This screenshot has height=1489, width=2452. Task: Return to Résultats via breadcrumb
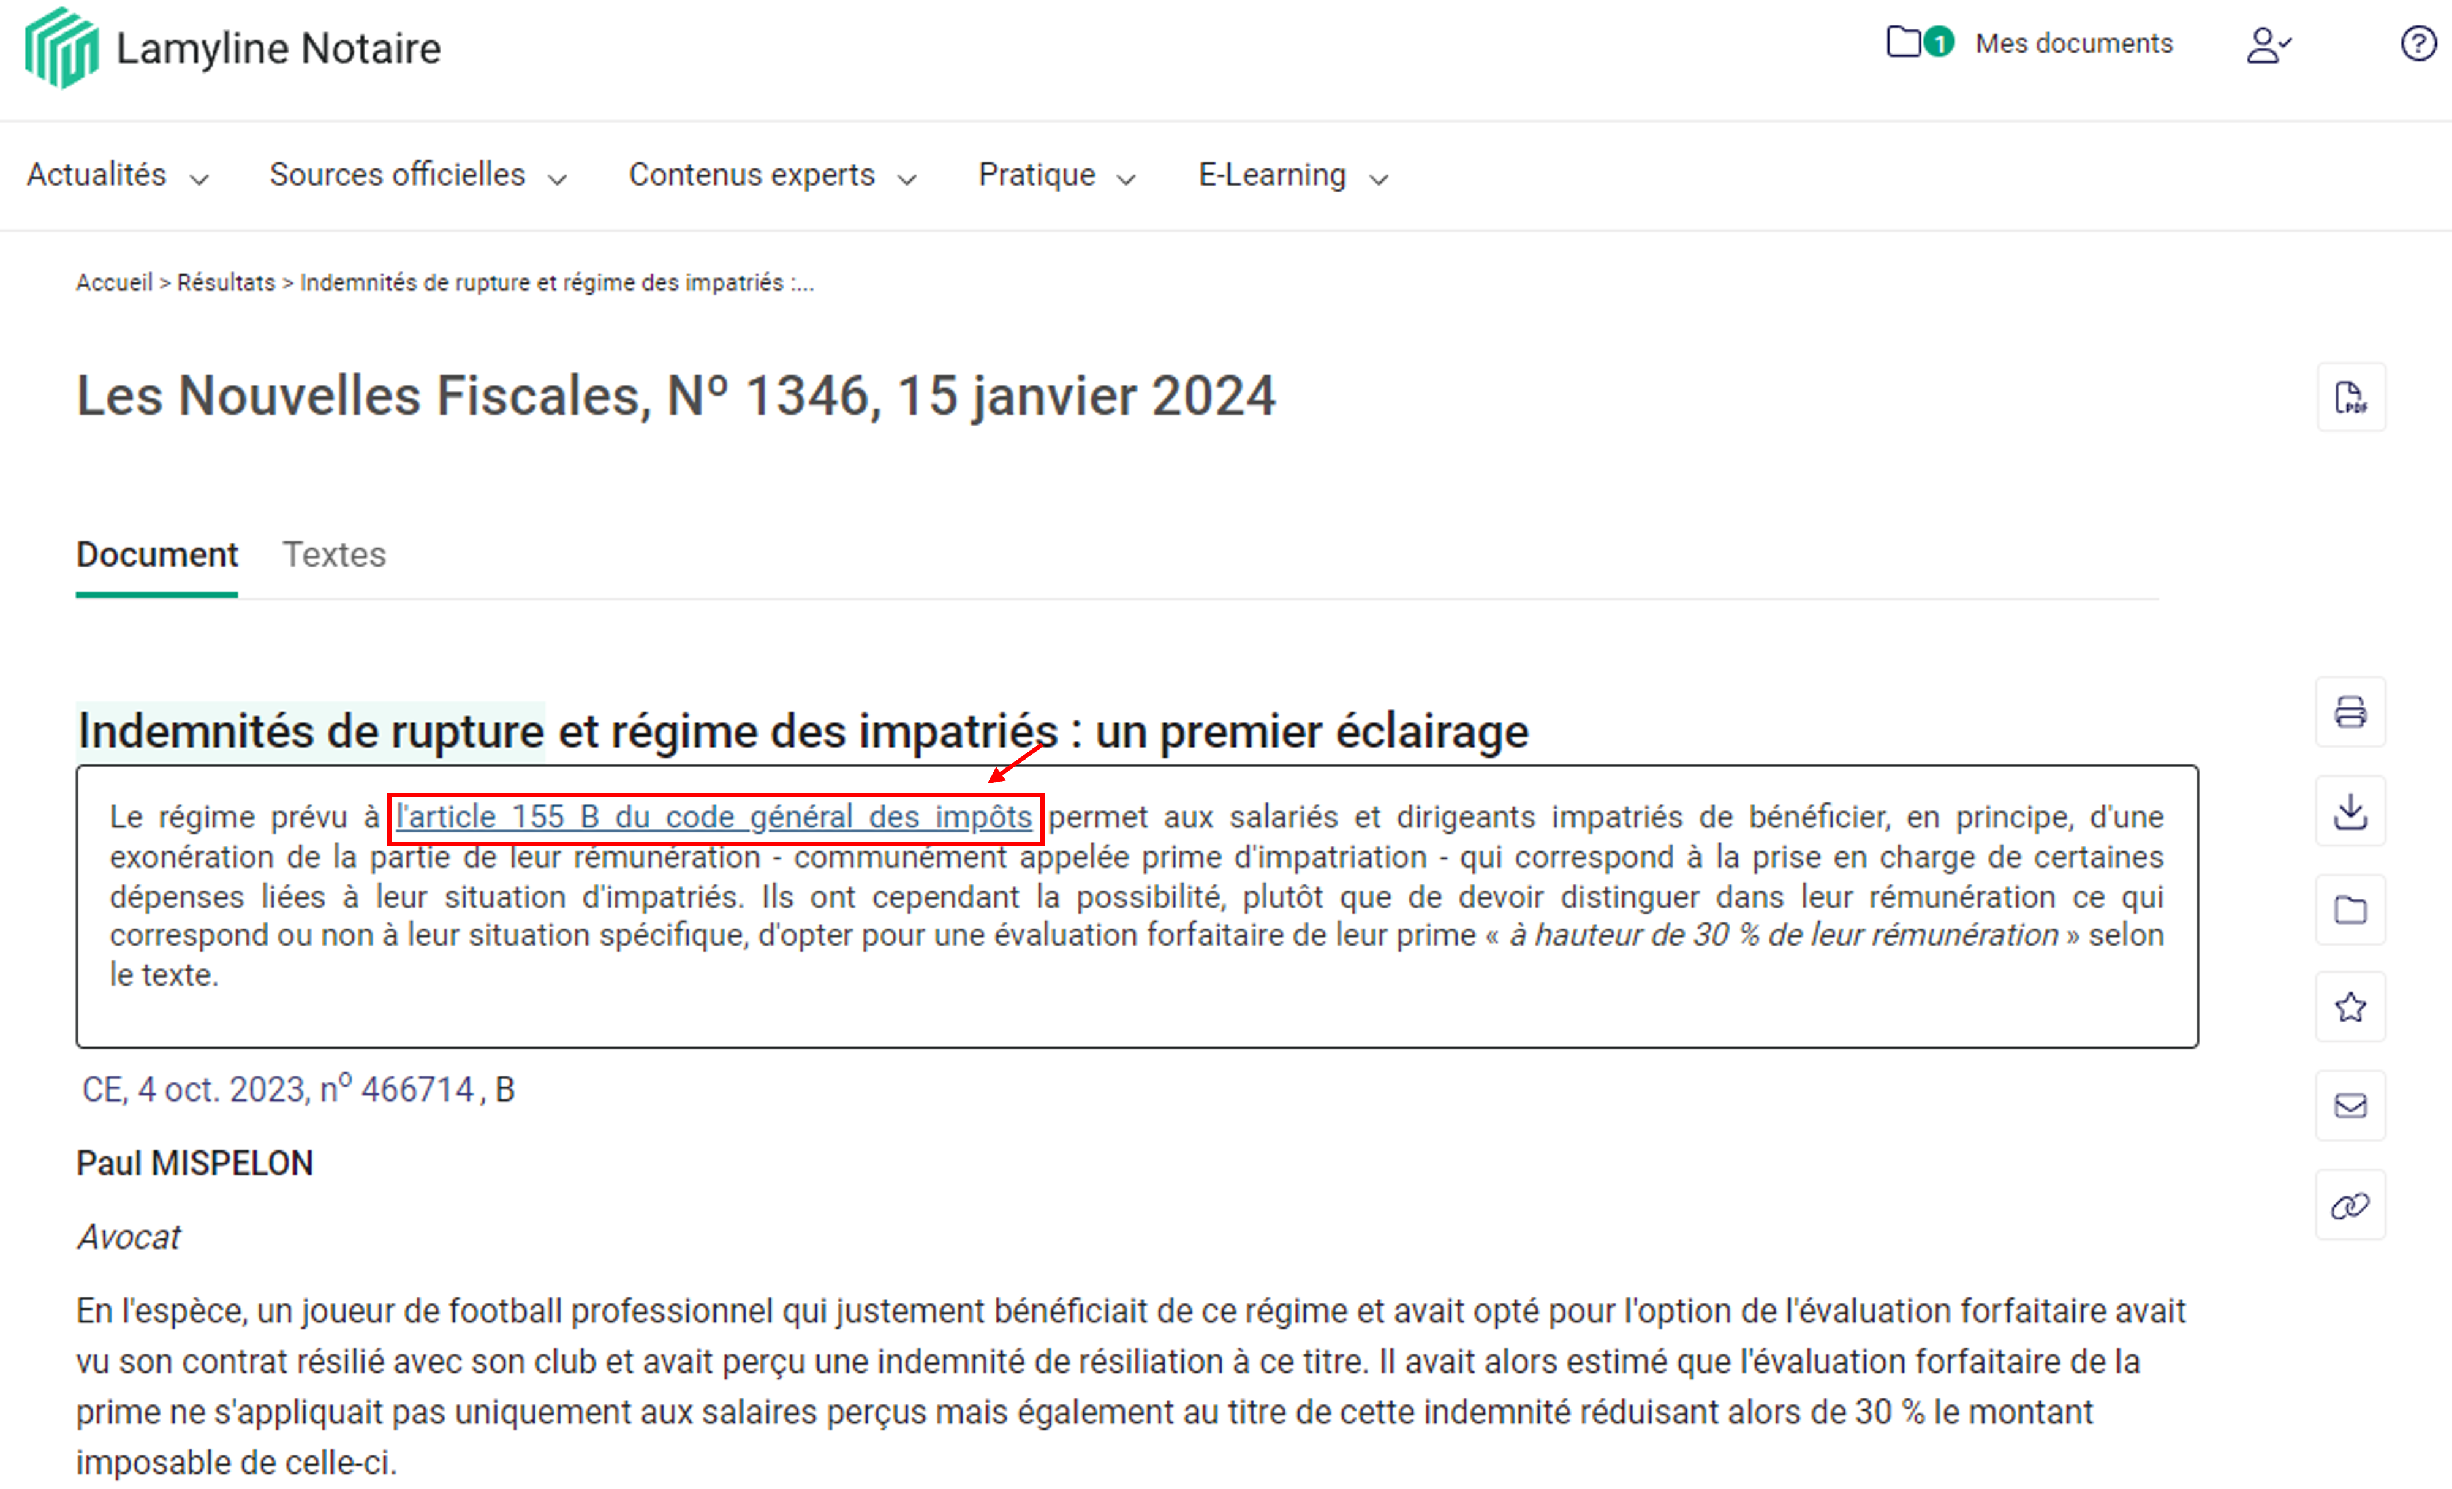(x=226, y=282)
